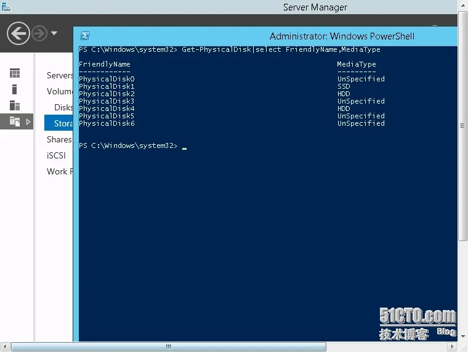The width and height of the screenshot is (468, 352).
Task: Click the vertical scrollbar down arrow
Action: click(x=463, y=337)
